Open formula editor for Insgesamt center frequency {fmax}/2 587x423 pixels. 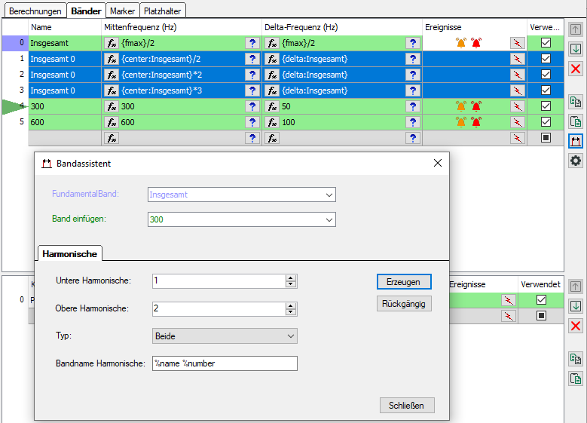tap(112, 43)
